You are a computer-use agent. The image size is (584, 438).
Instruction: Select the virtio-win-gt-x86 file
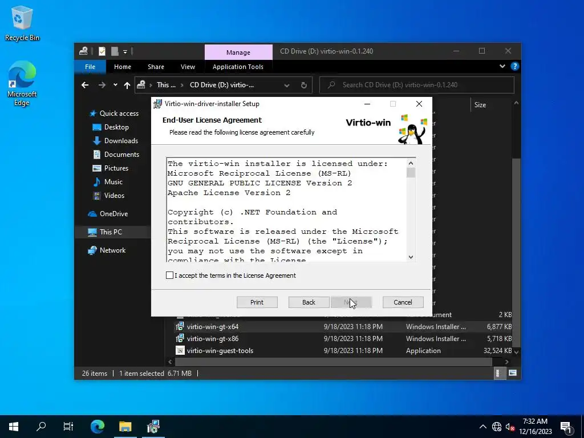(213, 339)
